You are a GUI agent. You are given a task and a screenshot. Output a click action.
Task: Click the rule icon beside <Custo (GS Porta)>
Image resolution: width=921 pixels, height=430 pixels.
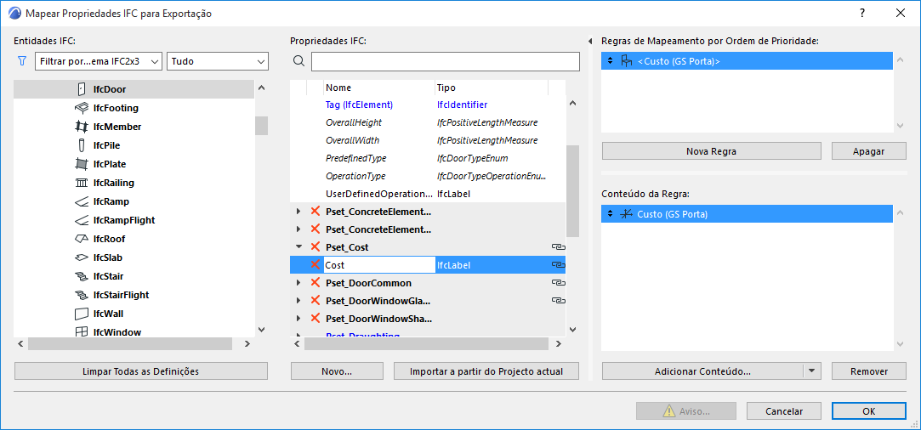(627, 61)
